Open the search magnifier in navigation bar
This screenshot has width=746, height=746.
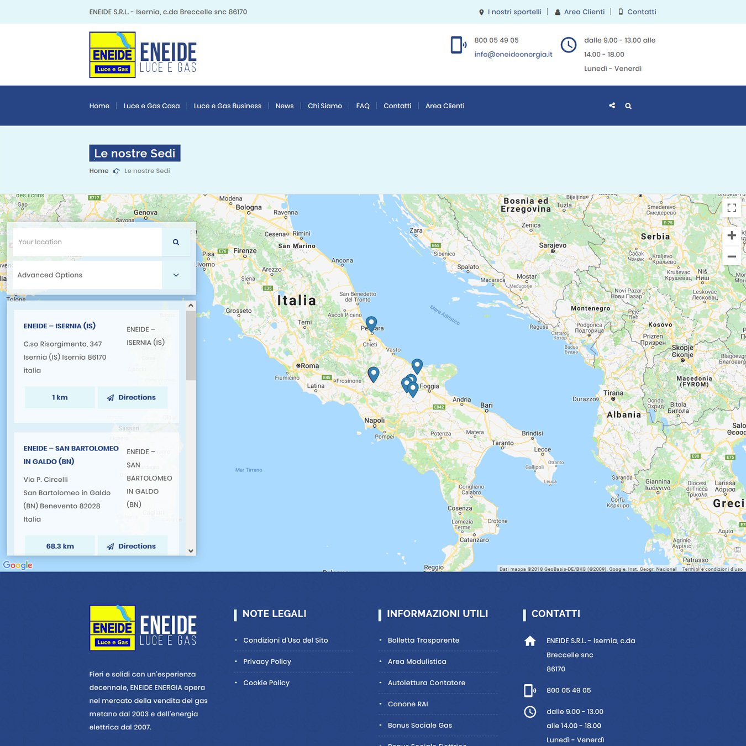pos(628,106)
